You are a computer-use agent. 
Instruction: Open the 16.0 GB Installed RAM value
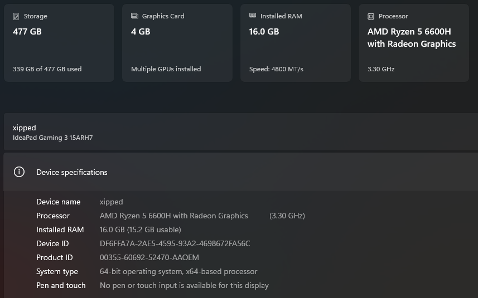[x=264, y=32]
